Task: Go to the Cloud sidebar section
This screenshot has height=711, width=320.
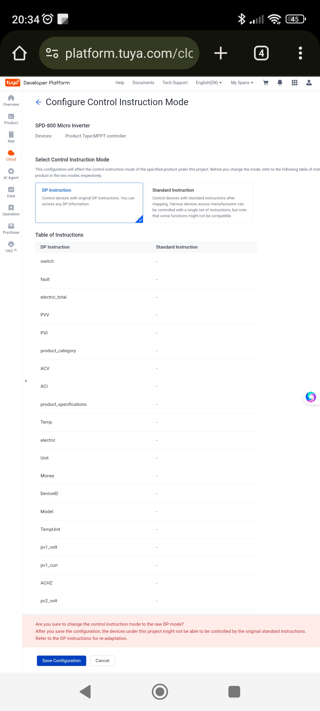Action: [x=11, y=156]
